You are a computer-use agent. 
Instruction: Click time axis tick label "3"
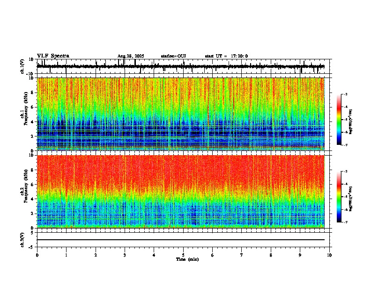point(125,255)
